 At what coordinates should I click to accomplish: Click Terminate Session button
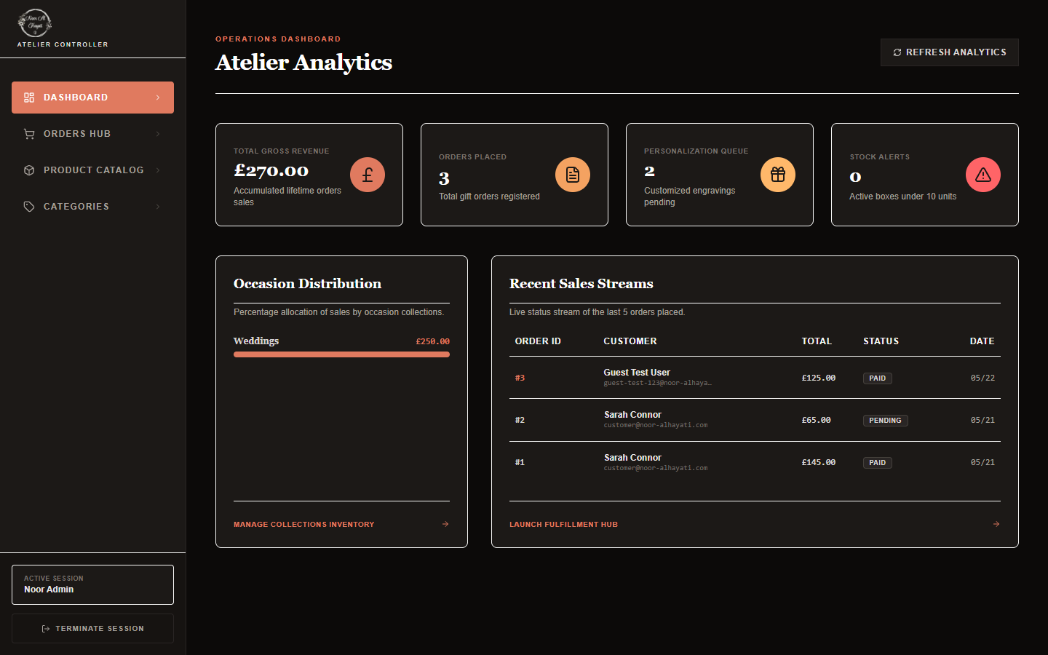tap(92, 629)
